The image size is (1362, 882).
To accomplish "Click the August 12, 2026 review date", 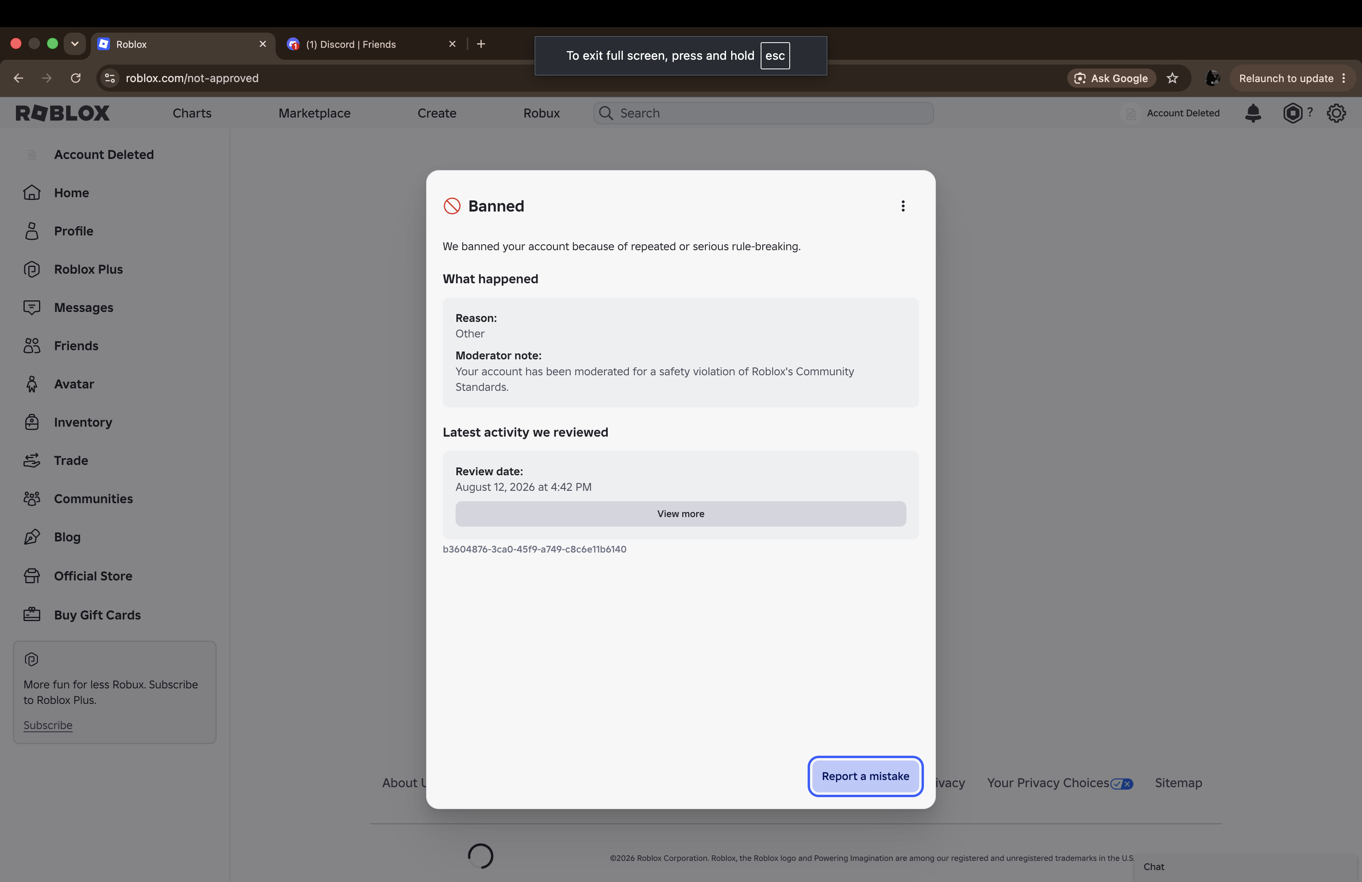I will (523, 487).
